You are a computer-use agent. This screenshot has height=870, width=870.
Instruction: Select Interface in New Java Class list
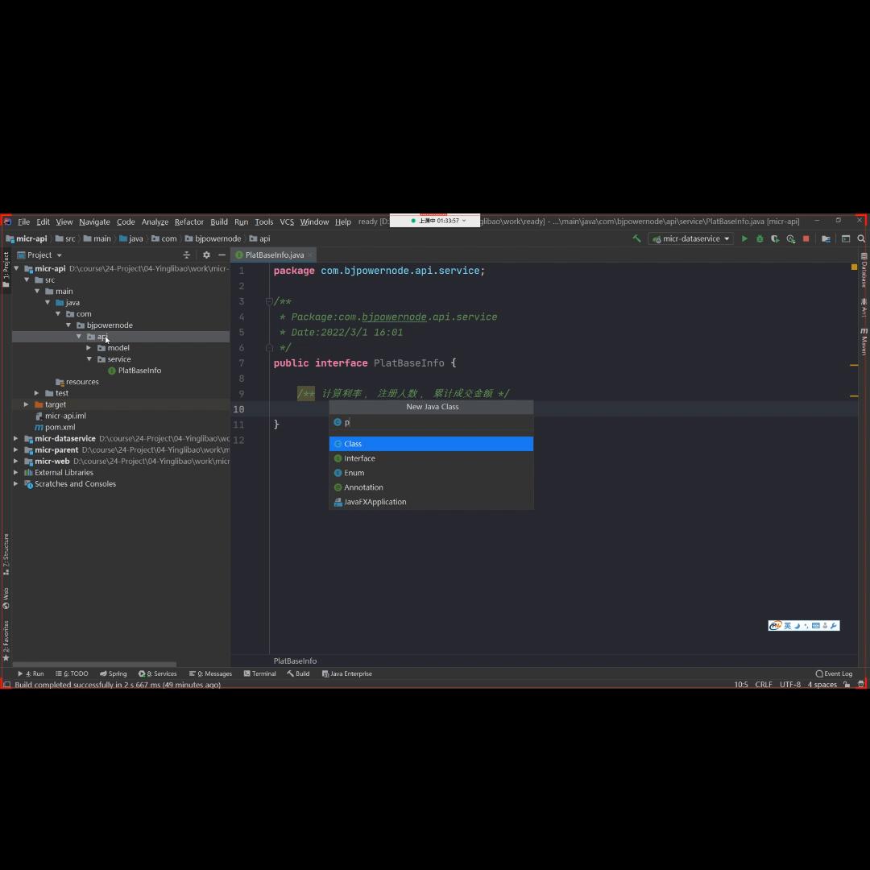359,458
